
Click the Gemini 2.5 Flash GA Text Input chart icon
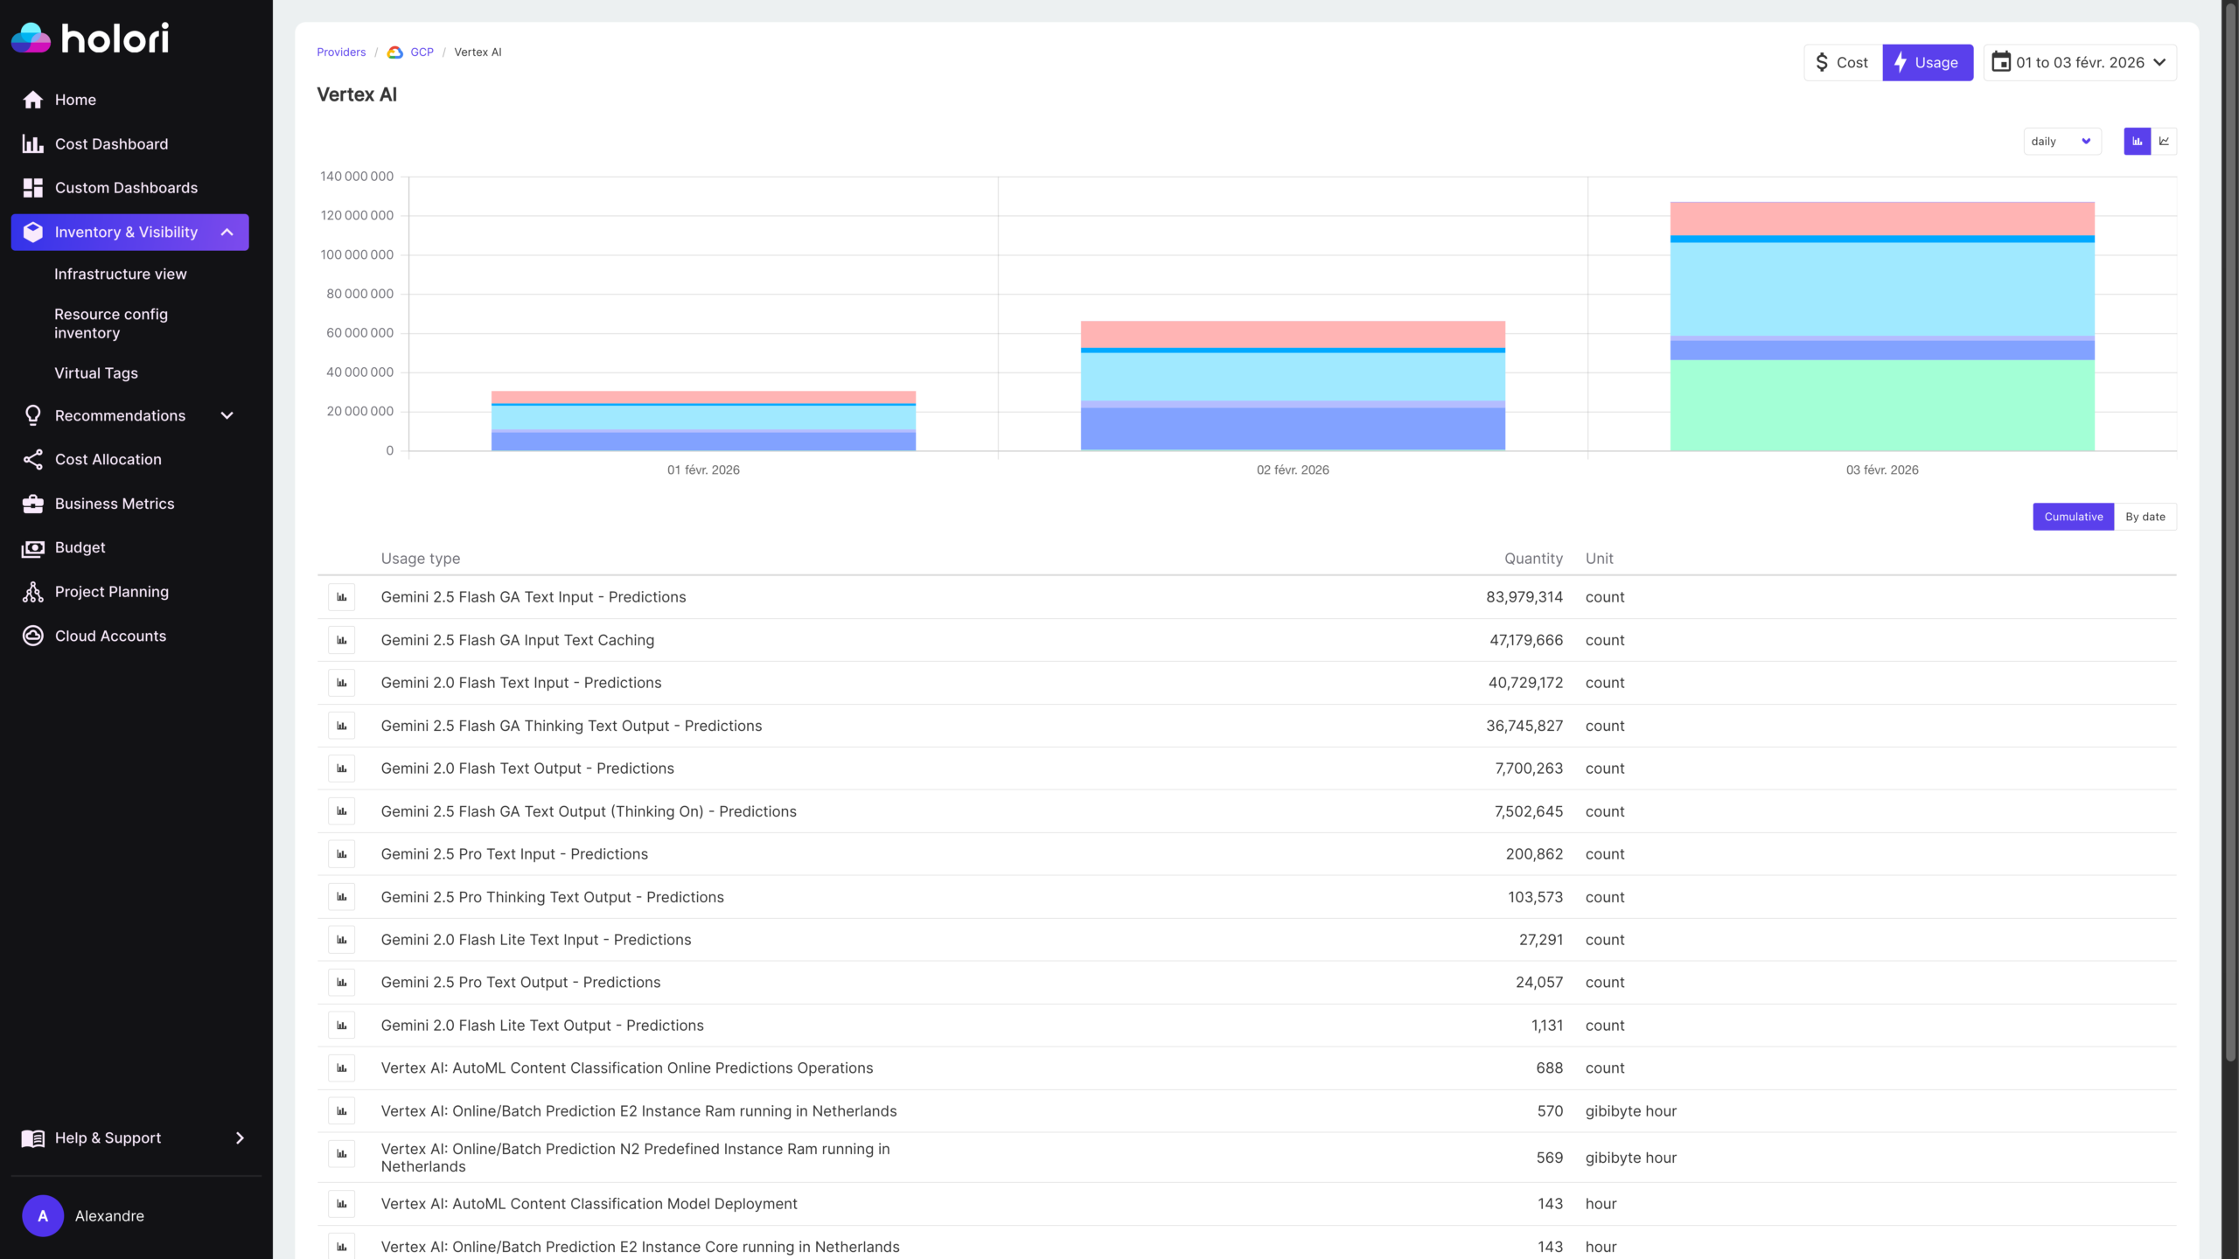click(342, 597)
